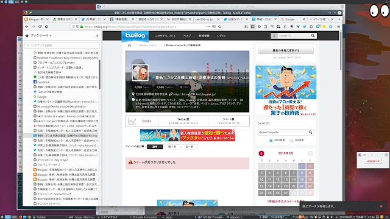Viewport: 390px width, 219px height.
Task: Click the Stats link
Action: 146,121
